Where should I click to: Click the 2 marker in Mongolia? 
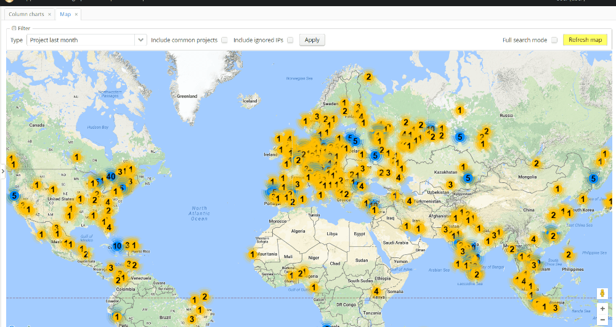pyautogui.click(x=537, y=163)
